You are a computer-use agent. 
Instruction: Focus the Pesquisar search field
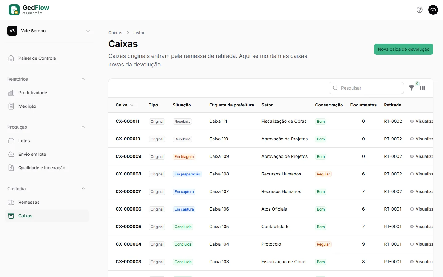click(366, 88)
